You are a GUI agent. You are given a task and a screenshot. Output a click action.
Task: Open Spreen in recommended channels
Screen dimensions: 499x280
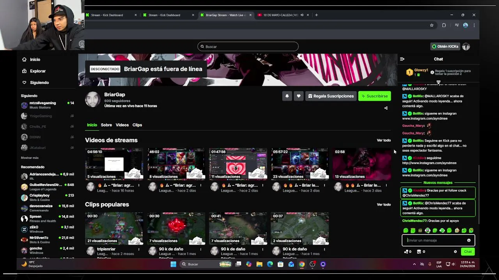[48, 219]
